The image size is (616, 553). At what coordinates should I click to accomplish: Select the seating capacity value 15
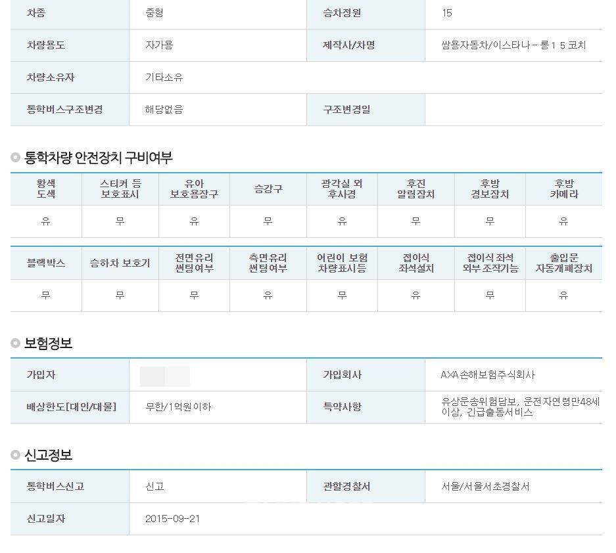447,13
